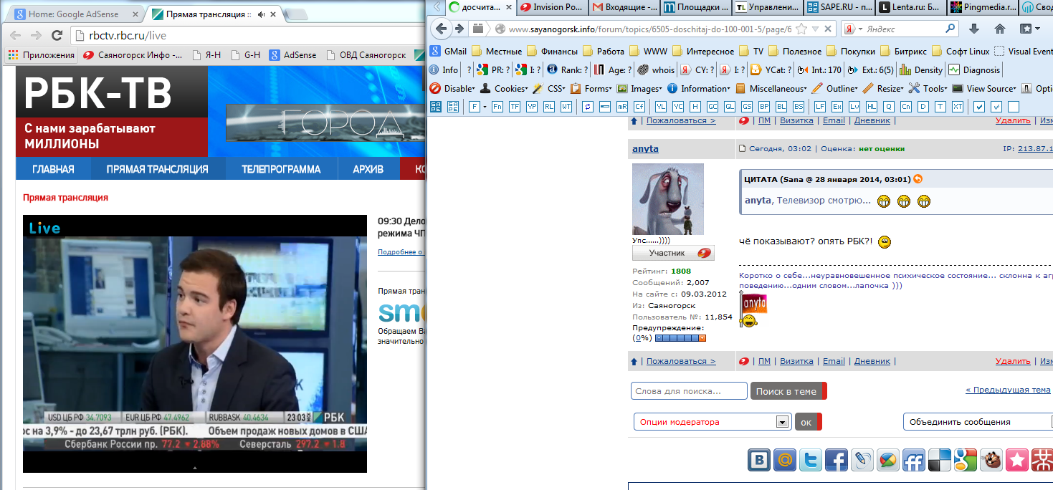Click the 'Приложения' apps button in Chrome
The image size is (1053, 490).
42,54
